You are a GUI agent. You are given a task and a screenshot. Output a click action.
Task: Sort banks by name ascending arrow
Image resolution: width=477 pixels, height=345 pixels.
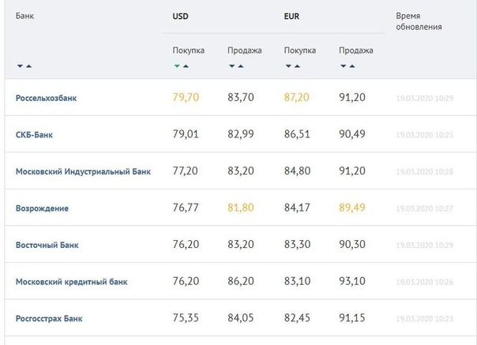28,66
